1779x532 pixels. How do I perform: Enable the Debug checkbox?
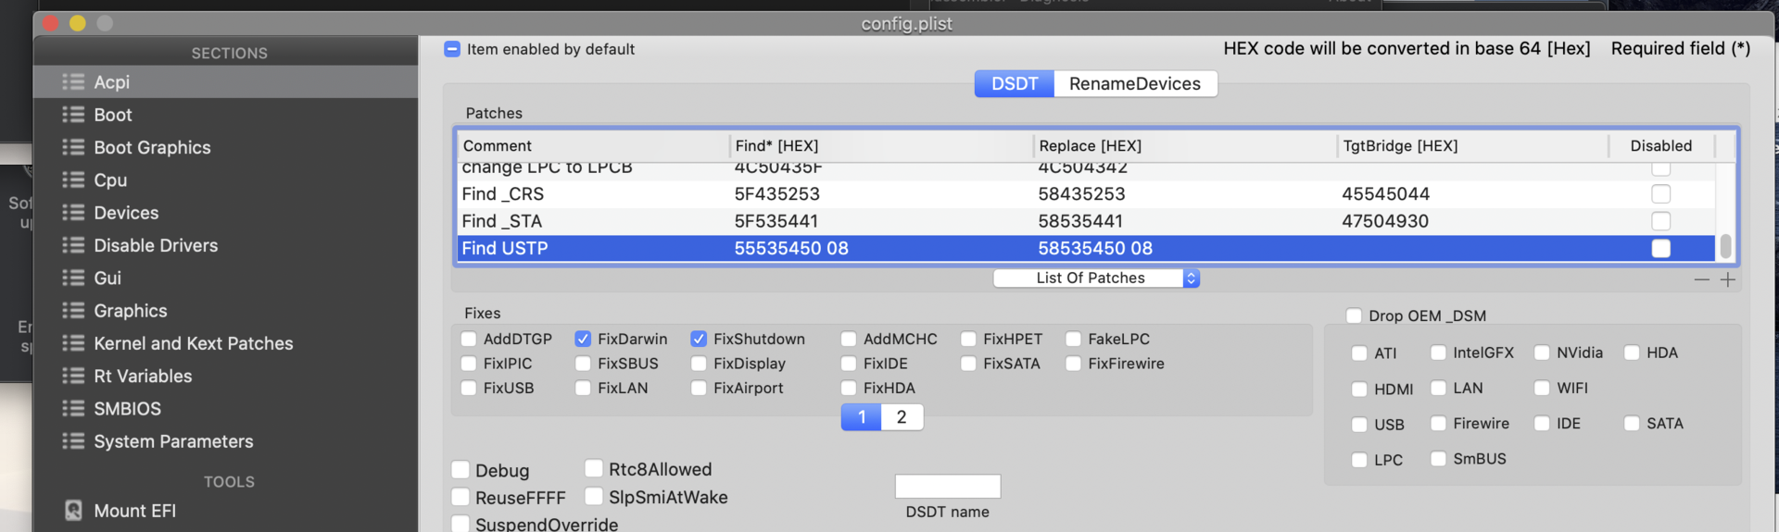461,470
